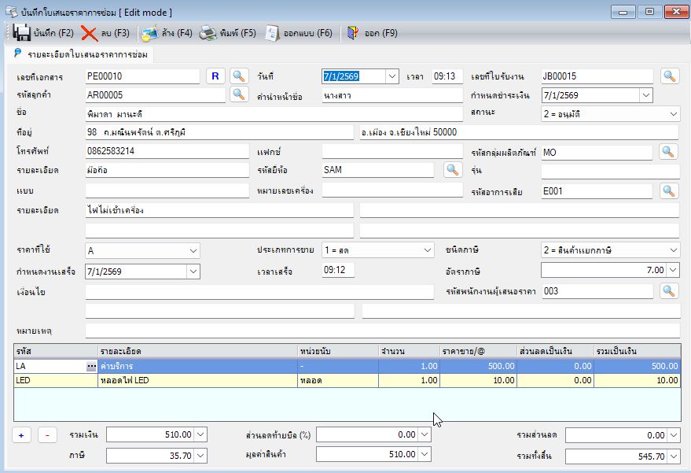Open the Design (F6) document icon
This screenshot has width=691, height=473.
point(272,33)
